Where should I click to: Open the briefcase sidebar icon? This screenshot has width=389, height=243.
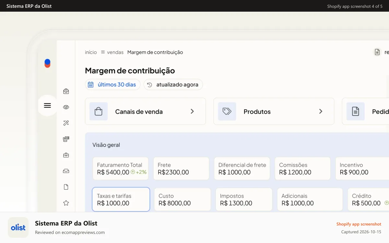[x=66, y=155]
